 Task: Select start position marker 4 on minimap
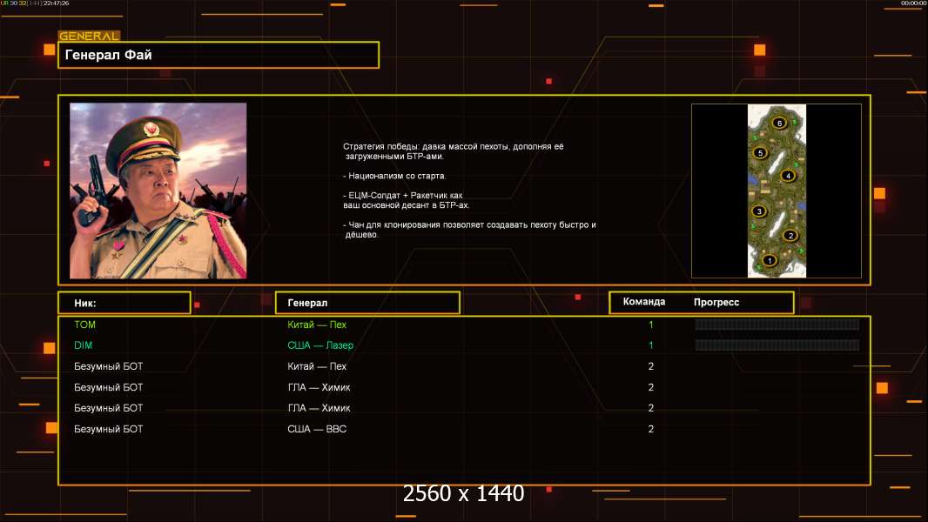point(788,176)
